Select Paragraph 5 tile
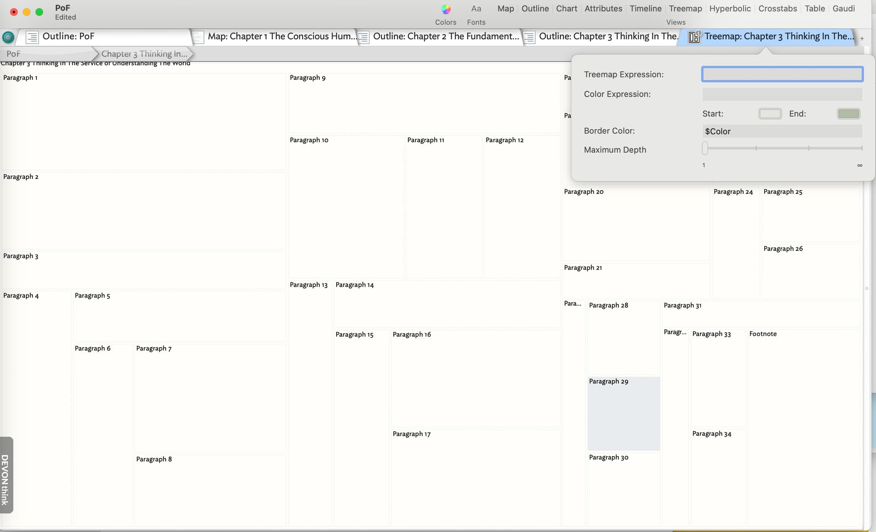The width and height of the screenshot is (876, 532). (179, 316)
